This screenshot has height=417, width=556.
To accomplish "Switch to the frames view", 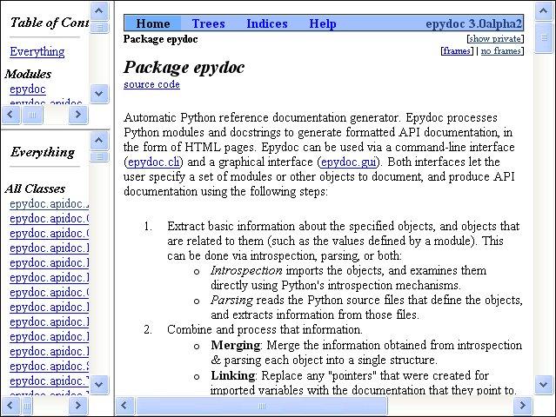I will pos(457,51).
